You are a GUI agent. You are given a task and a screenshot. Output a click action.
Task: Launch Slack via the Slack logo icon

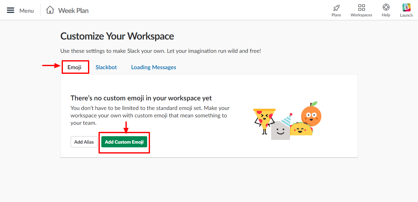coord(406,7)
